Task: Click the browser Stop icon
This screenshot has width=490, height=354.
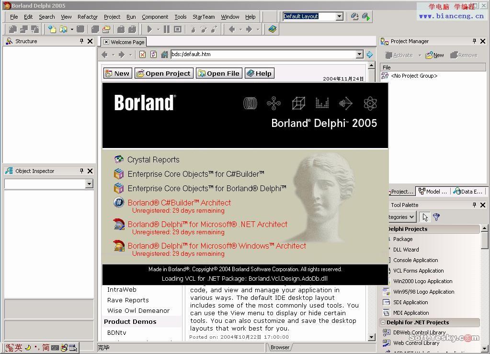Action: pyautogui.click(x=142, y=54)
